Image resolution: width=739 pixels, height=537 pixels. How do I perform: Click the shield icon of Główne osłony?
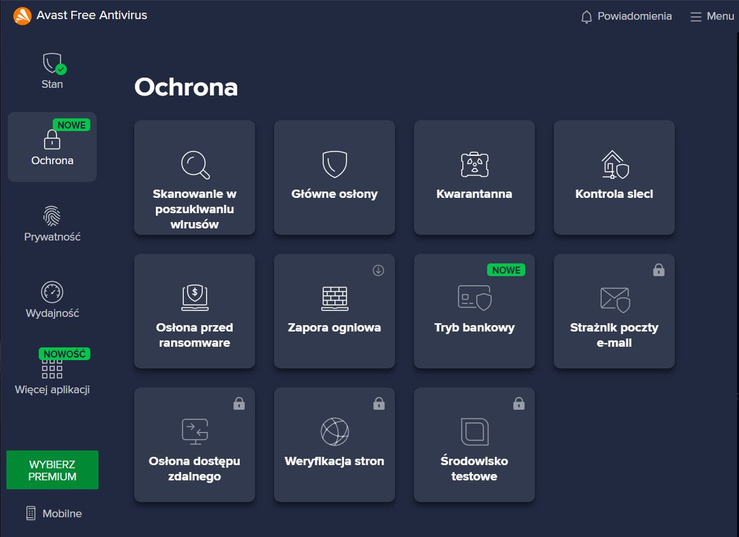[335, 164]
